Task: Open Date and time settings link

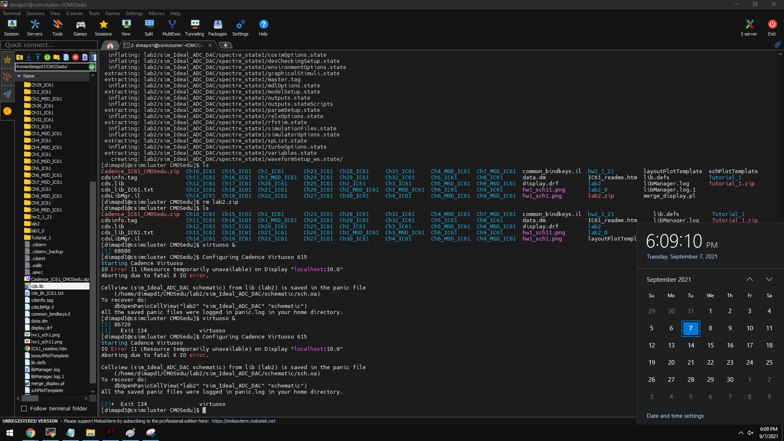Action: pos(675,416)
